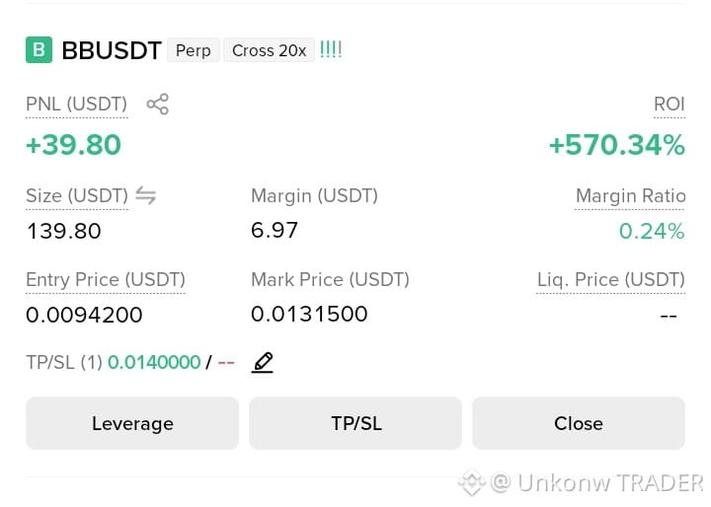
Task: Click the green BBUSDT coin logo icon
Action: coord(39,50)
